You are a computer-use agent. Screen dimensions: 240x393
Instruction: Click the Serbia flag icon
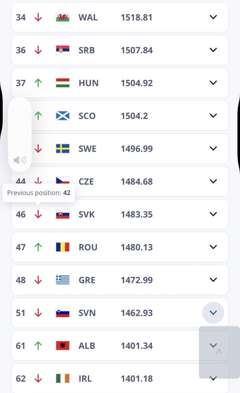(x=62, y=50)
